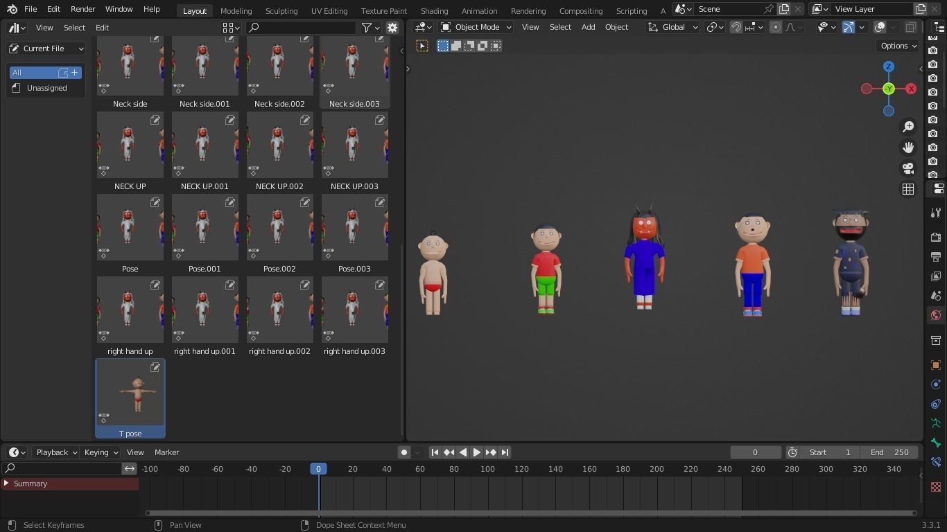The width and height of the screenshot is (947, 532).
Task: Switch to the Sculpting workspace tab
Action: coord(281,11)
